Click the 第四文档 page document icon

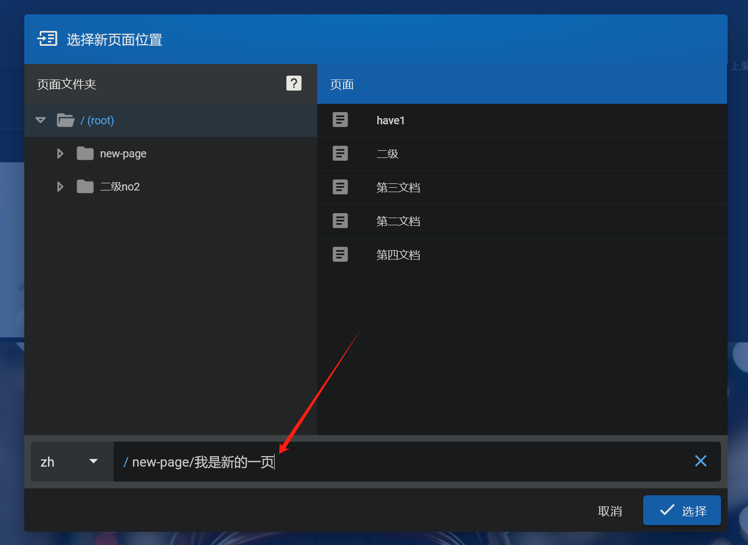coord(340,255)
